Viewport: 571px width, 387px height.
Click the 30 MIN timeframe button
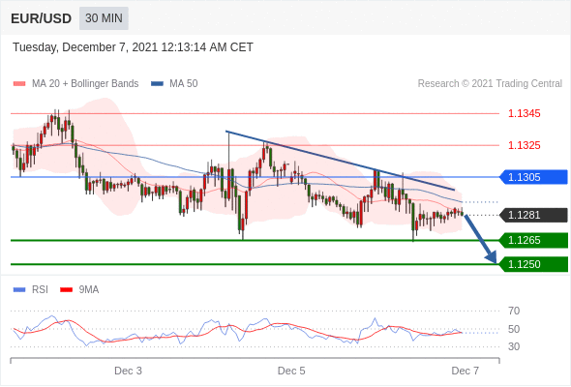104,18
